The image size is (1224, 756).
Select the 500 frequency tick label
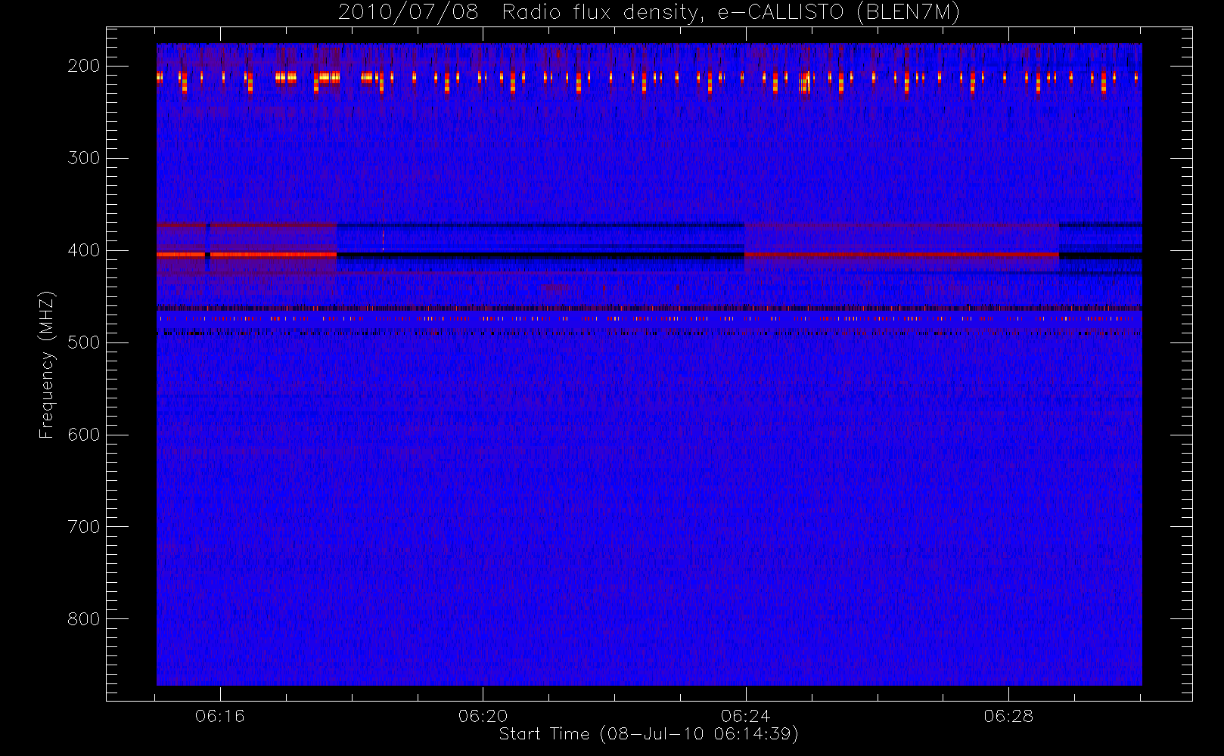tap(84, 342)
